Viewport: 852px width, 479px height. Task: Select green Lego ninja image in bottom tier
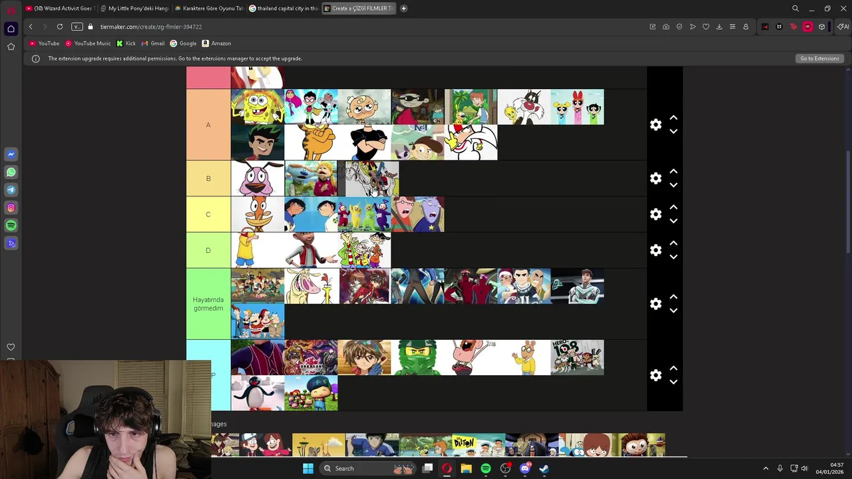tap(417, 357)
